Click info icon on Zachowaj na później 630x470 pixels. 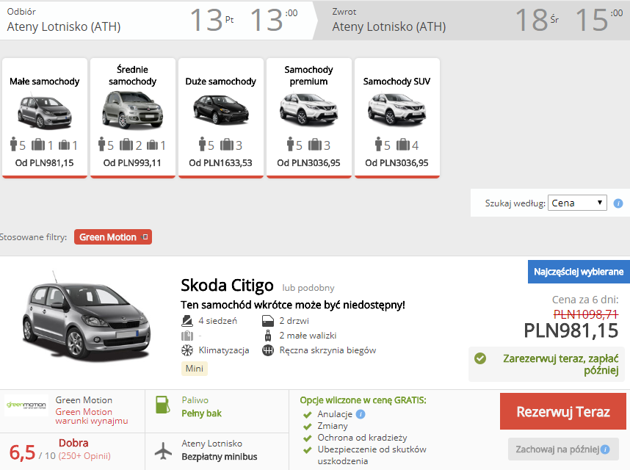pyautogui.click(x=605, y=449)
